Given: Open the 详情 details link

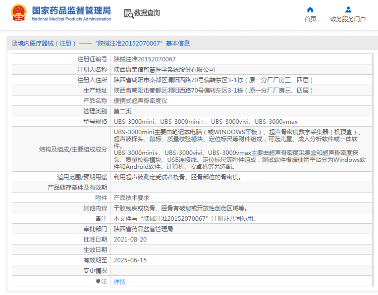Looking at the screenshot, I should tap(119, 282).
